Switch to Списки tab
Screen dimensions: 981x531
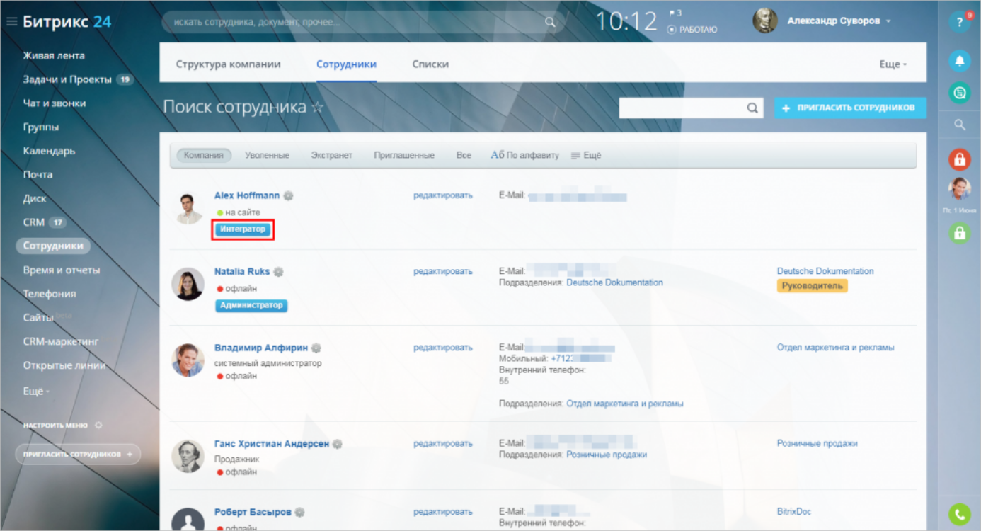pyautogui.click(x=430, y=64)
